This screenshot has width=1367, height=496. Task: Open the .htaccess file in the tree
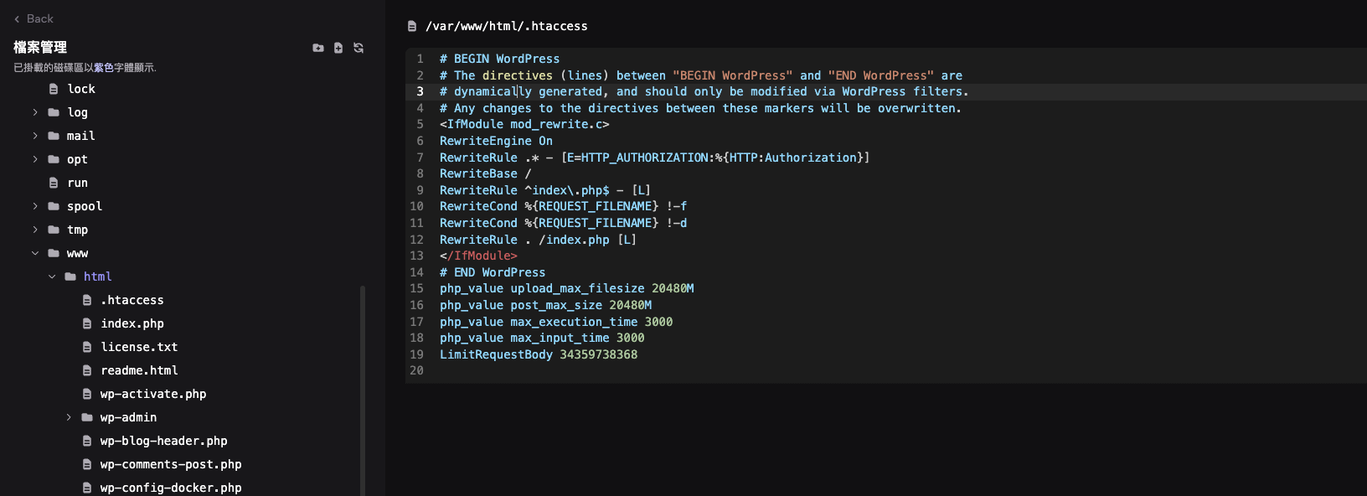pyautogui.click(x=132, y=300)
